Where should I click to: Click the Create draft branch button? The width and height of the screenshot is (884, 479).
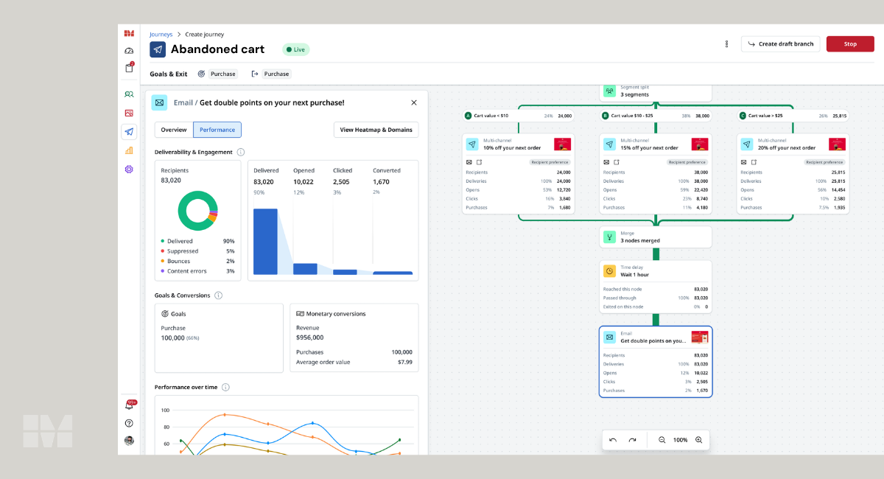pos(781,44)
